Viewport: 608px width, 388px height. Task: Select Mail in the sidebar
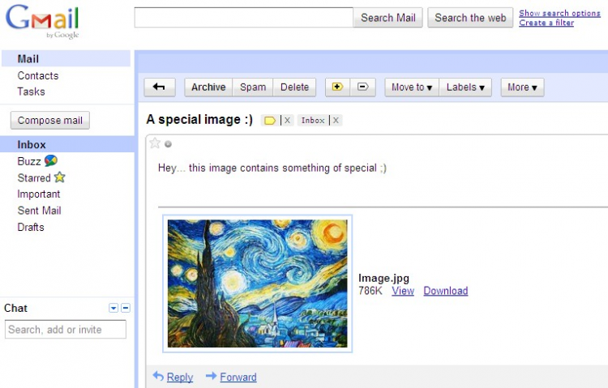(x=66, y=59)
